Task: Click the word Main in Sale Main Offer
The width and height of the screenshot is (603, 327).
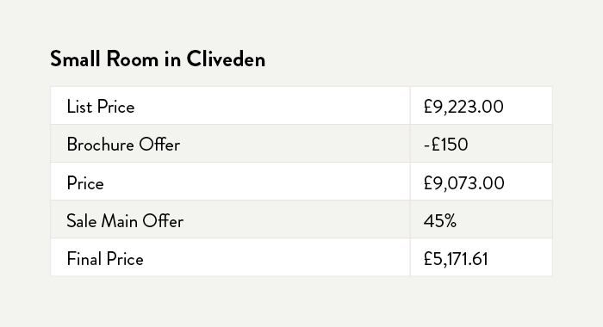Action: pos(119,221)
